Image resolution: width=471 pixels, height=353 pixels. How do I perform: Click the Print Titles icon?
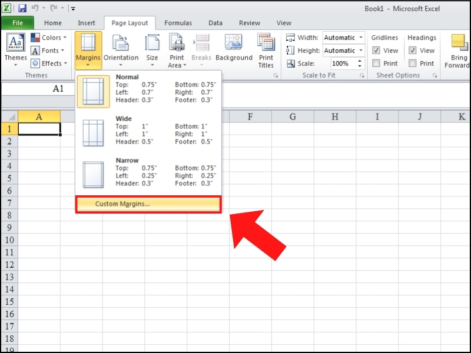click(x=266, y=42)
